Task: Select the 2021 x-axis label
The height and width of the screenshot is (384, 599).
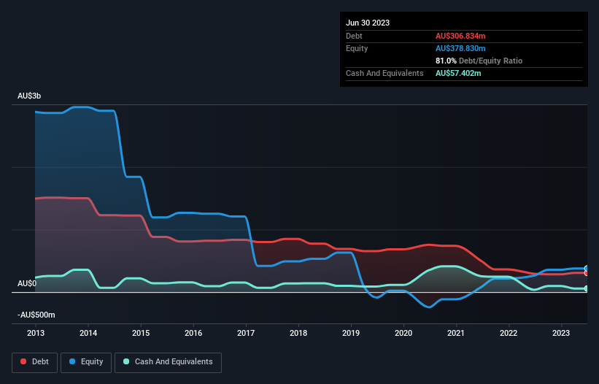Action: [x=456, y=333]
